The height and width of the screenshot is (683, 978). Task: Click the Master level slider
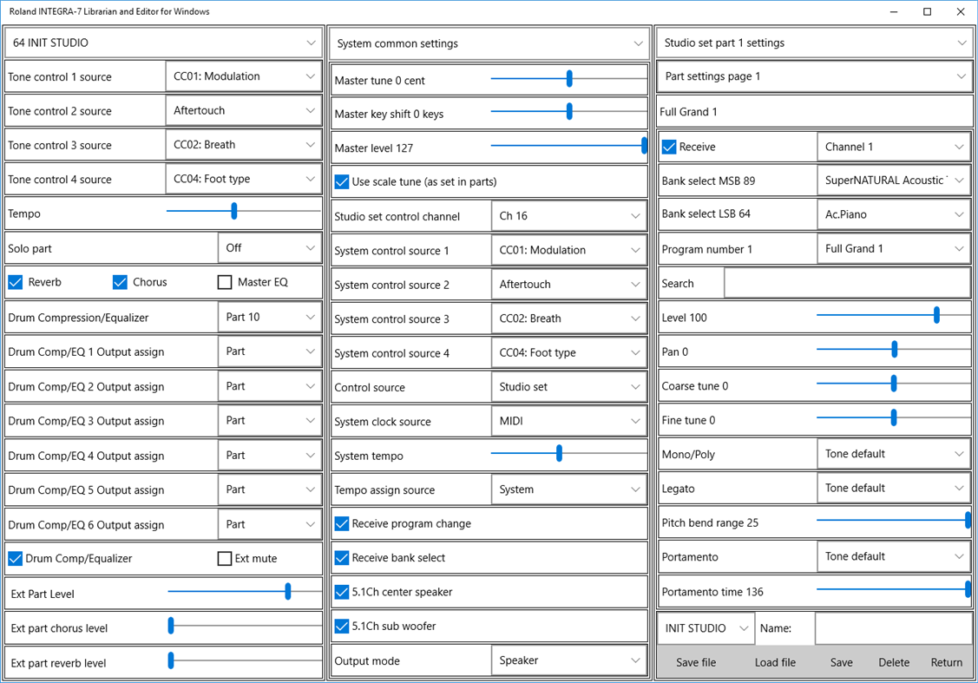(569, 145)
